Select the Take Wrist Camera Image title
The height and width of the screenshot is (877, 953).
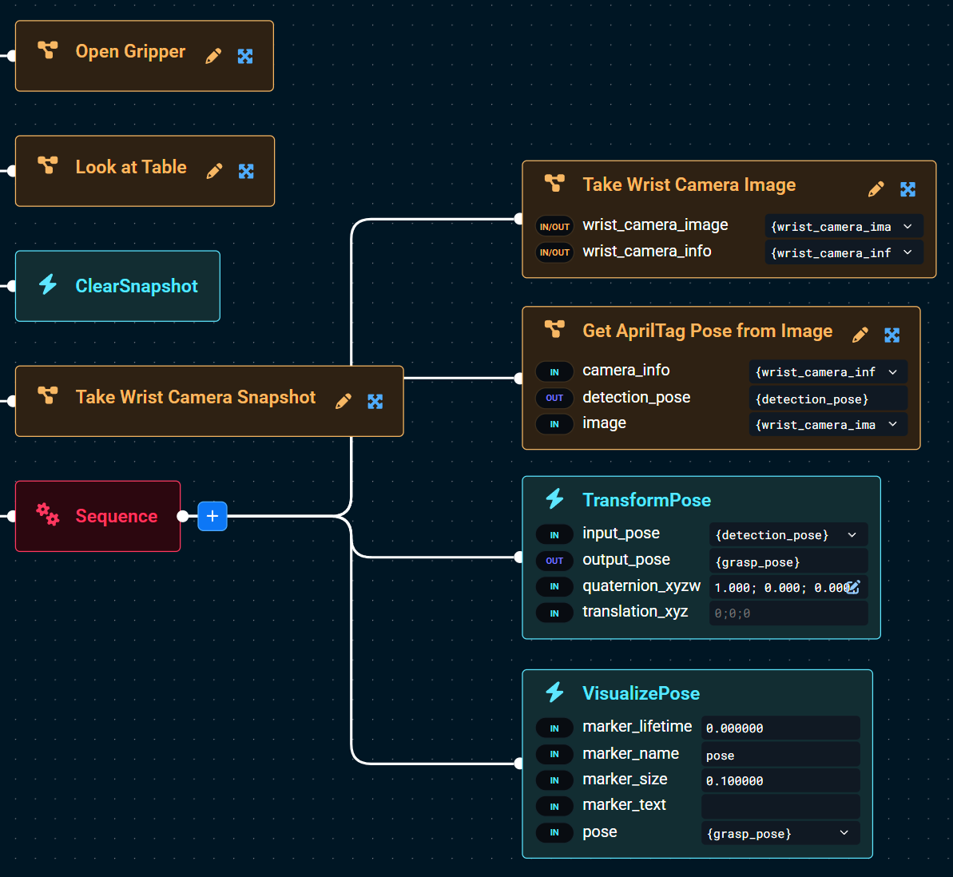tap(689, 185)
